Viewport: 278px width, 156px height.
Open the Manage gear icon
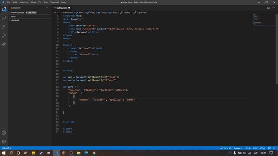[4, 142]
